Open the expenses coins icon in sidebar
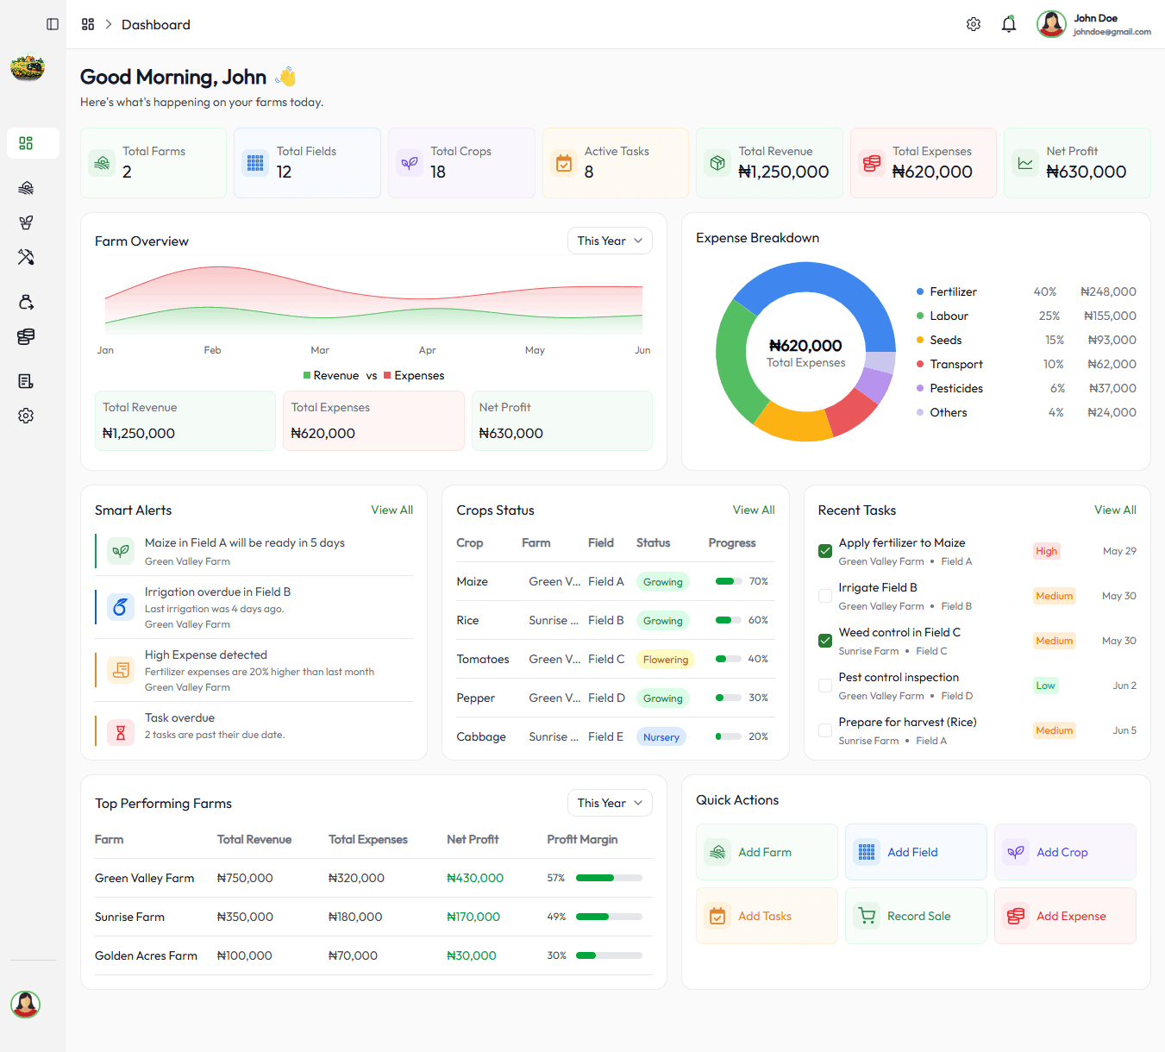This screenshot has width=1165, height=1052. (x=26, y=336)
